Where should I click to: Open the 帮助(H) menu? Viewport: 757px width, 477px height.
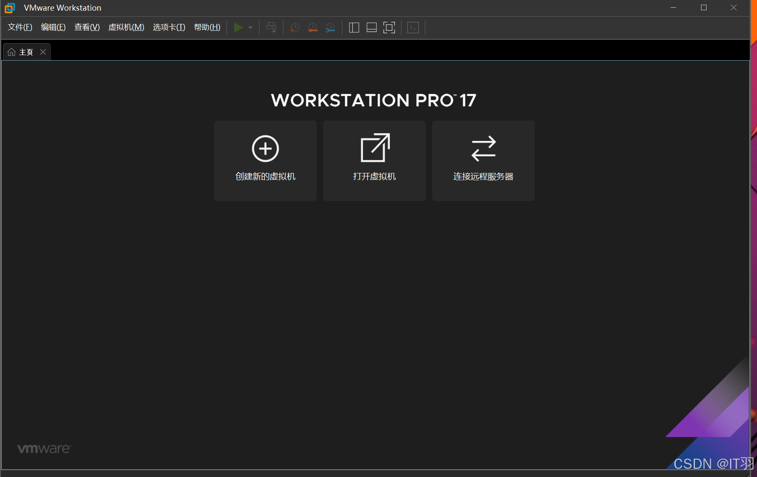tap(207, 27)
